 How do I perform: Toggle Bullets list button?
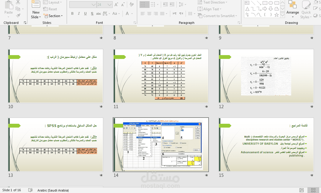(x=144, y=4)
